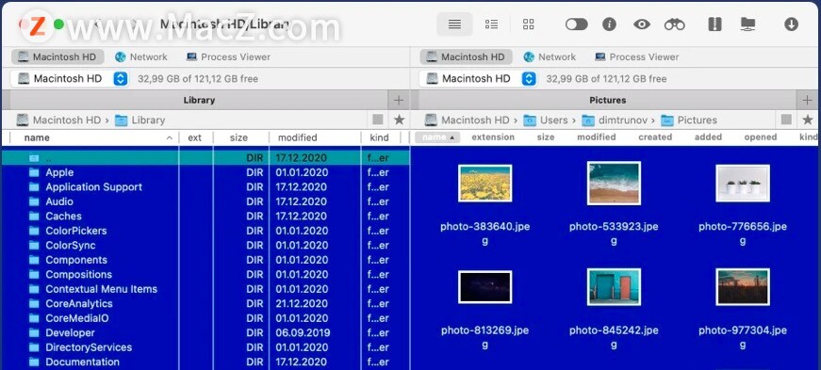Image resolution: width=821 pixels, height=370 pixels.
Task: Click Macintosh HD in left breadcrumb
Action: pyautogui.click(x=58, y=120)
